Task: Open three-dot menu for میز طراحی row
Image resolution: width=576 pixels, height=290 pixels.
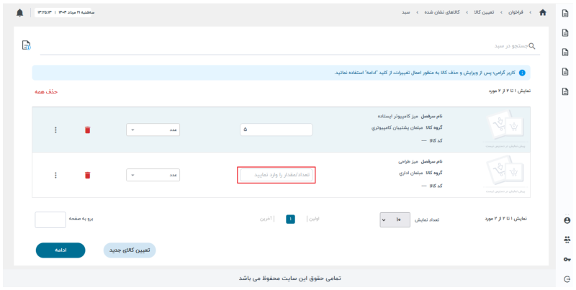Action: (x=55, y=175)
